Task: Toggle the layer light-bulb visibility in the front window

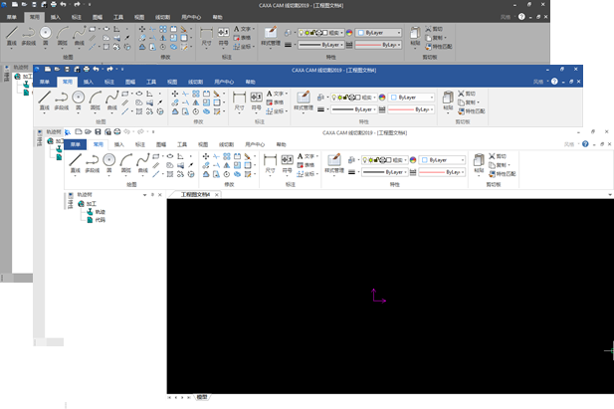Action: [365, 160]
